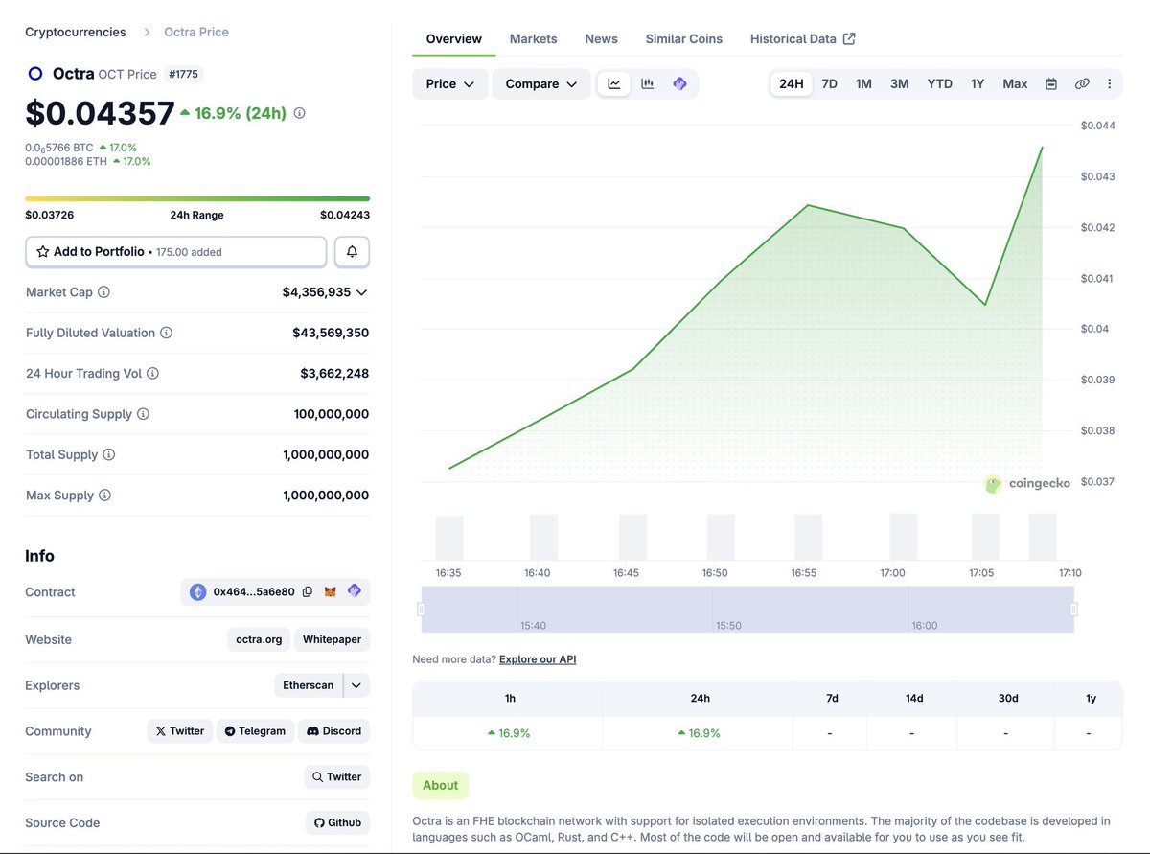
Task: Click the contract address 0x464...5a6e80
Action: coord(254,592)
